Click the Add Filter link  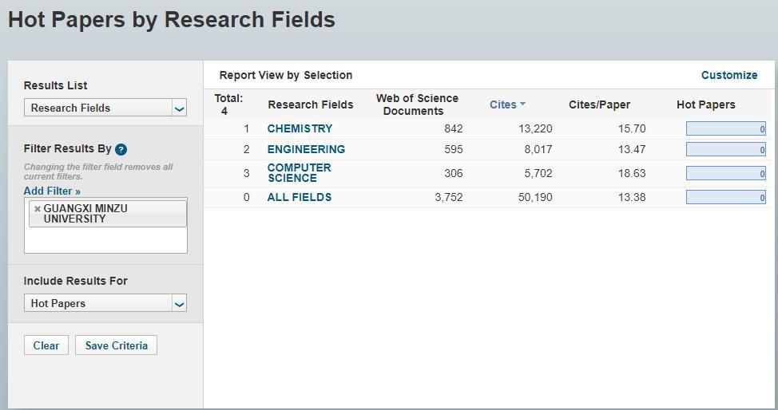coord(52,191)
